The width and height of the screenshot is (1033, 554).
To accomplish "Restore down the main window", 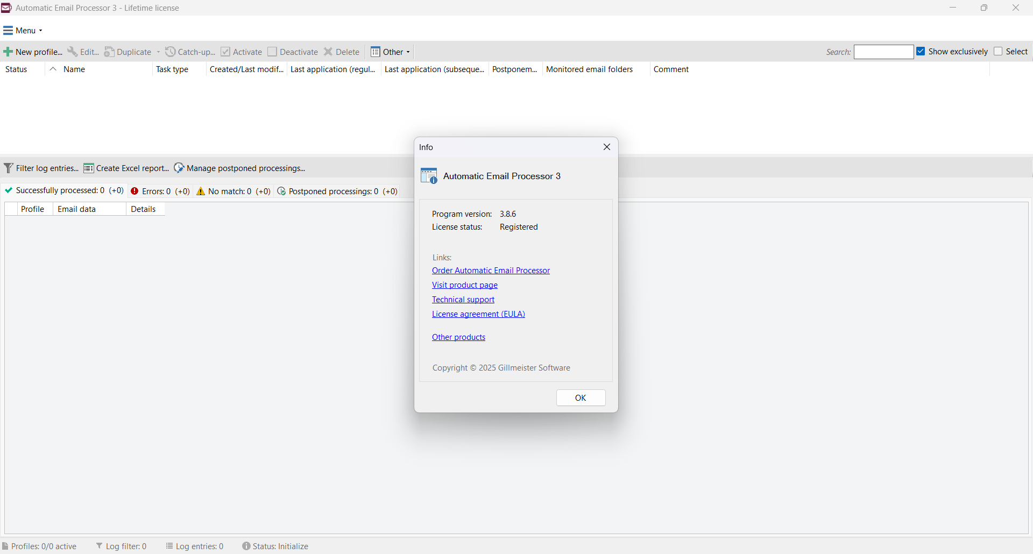I will (984, 8).
